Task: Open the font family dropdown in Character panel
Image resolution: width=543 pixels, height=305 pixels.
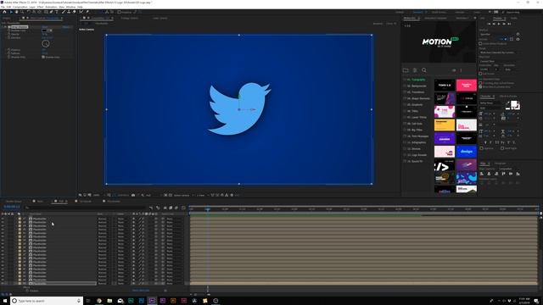Action: pyautogui.click(x=491, y=103)
